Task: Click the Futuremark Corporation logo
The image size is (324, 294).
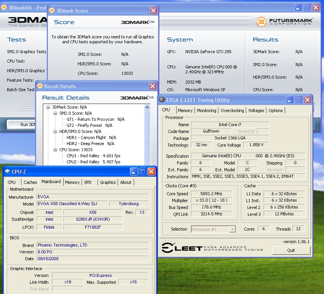Action: pyautogui.click(x=285, y=22)
